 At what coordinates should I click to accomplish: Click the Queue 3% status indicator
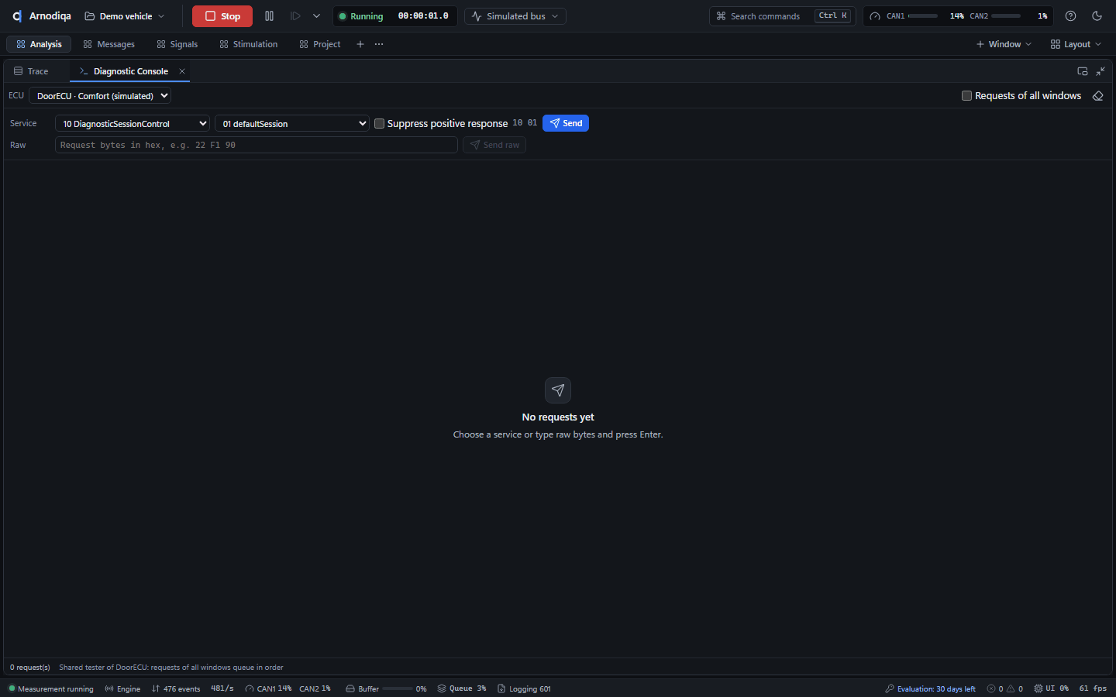click(x=462, y=688)
